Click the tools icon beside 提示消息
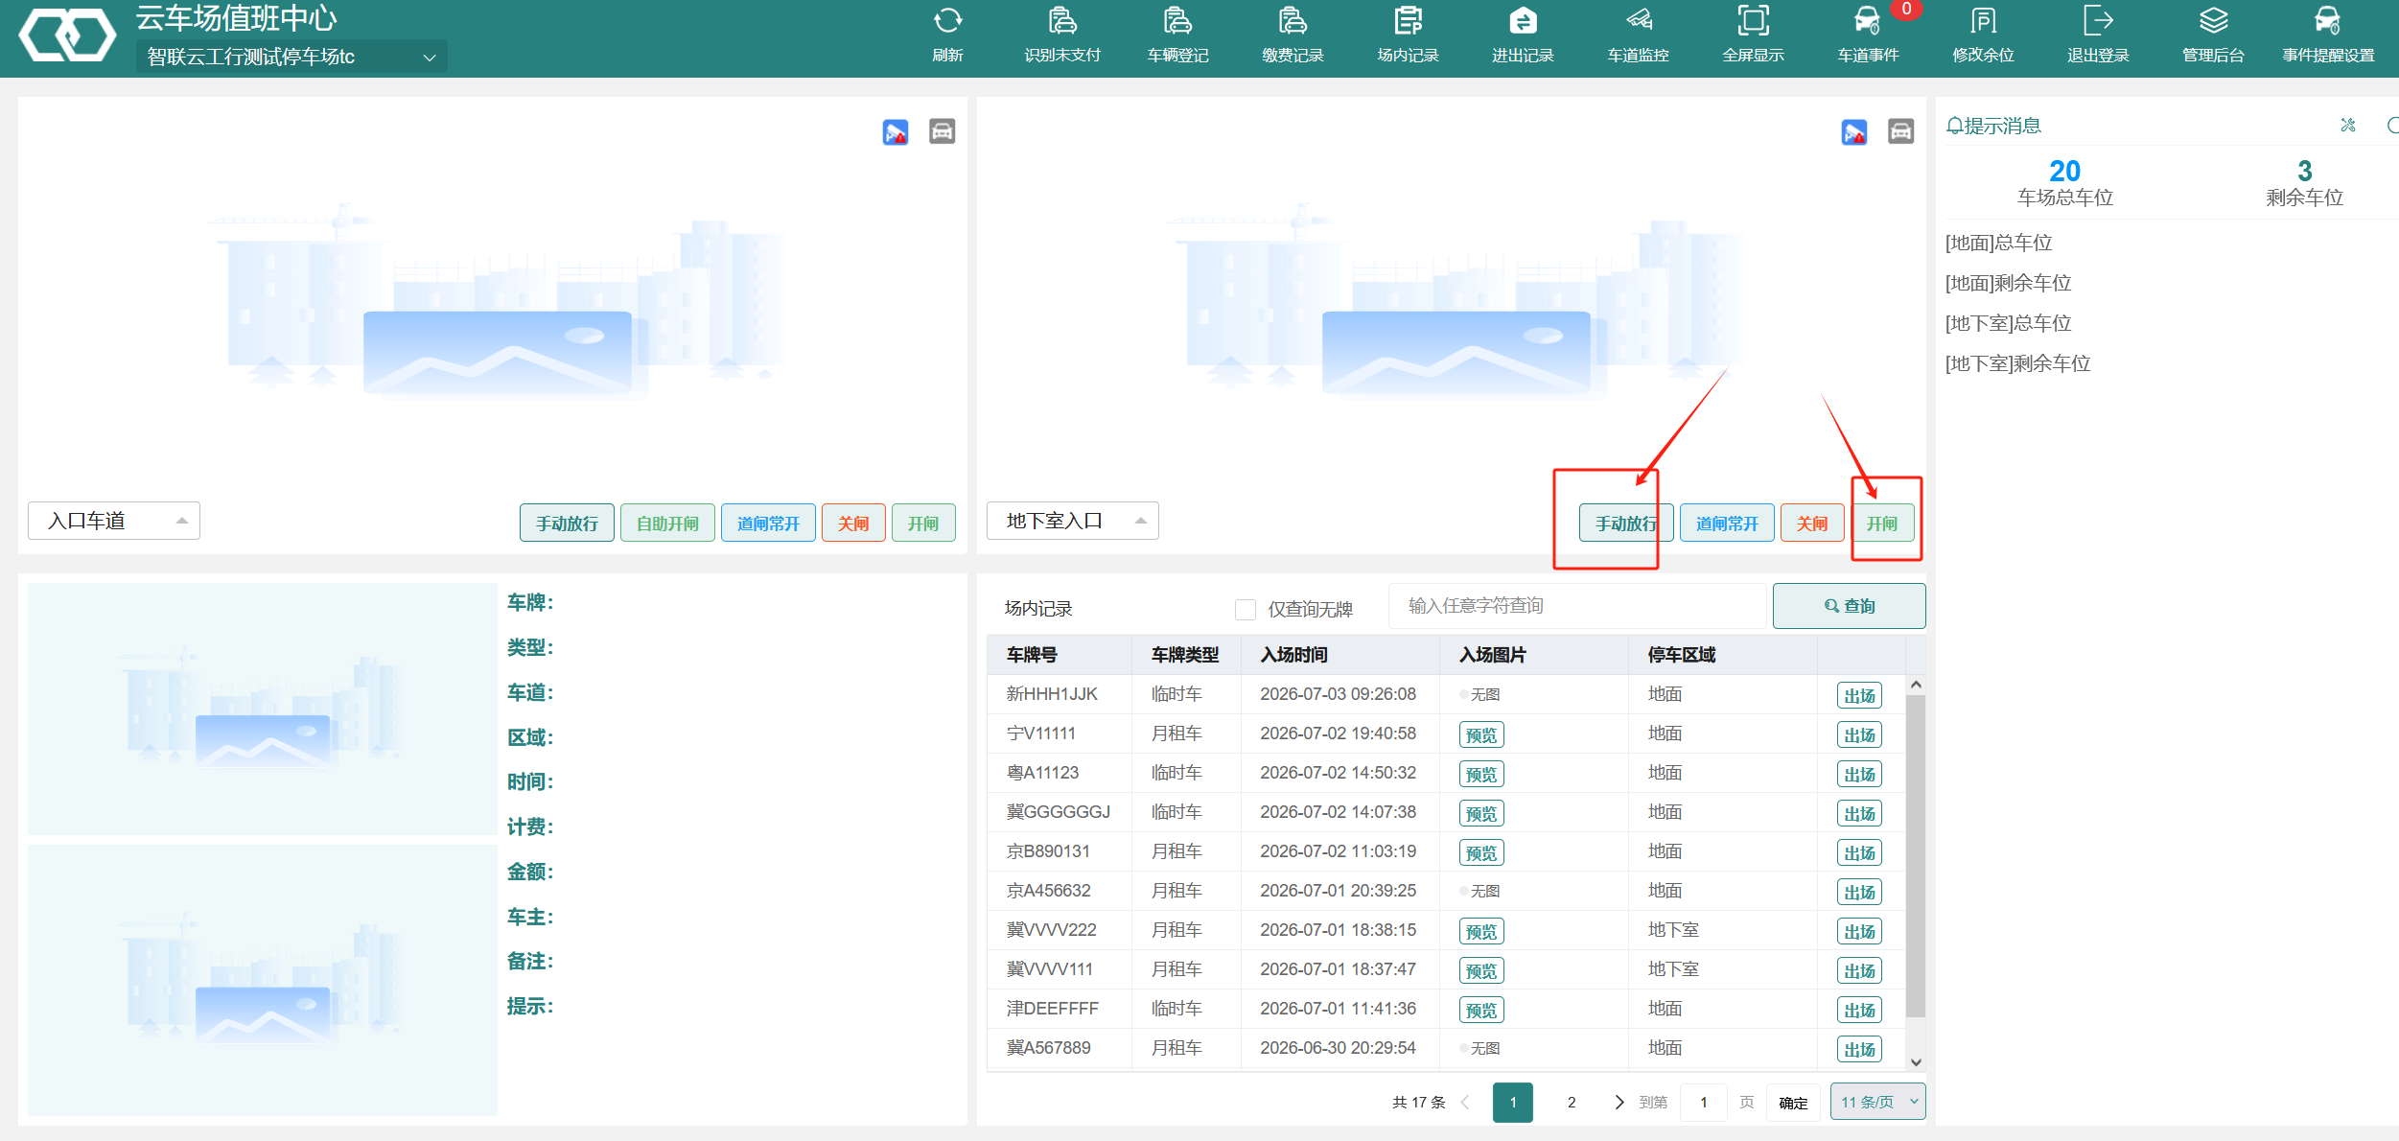 (x=2348, y=125)
